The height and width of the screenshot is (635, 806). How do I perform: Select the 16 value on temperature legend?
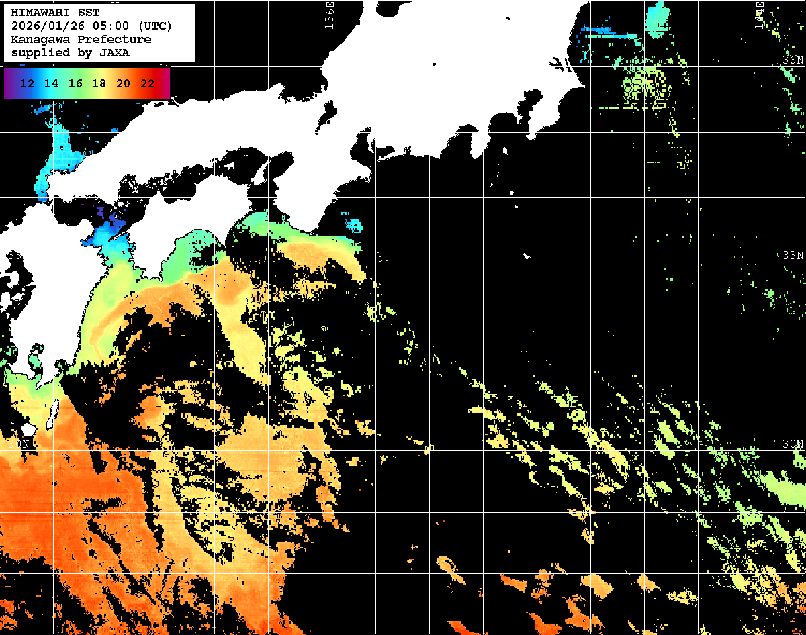tap(75, 83)
